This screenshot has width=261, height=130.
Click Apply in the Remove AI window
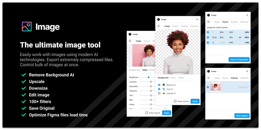coord(195,101)
